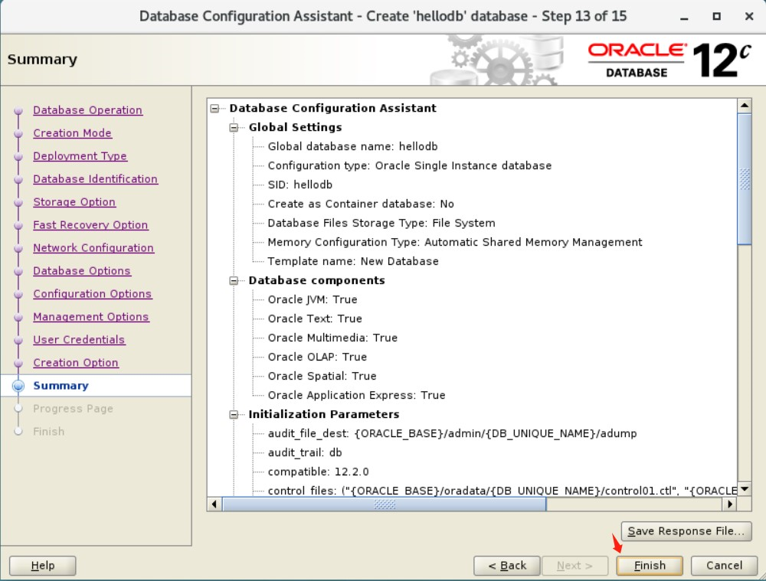Select the audit_file_dest parameter row
The width and height of the screenshot is (766, 581).
click(452, 433)
